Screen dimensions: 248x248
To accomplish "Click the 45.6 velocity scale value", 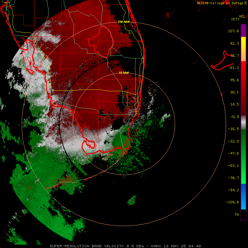I will (234, 80).
